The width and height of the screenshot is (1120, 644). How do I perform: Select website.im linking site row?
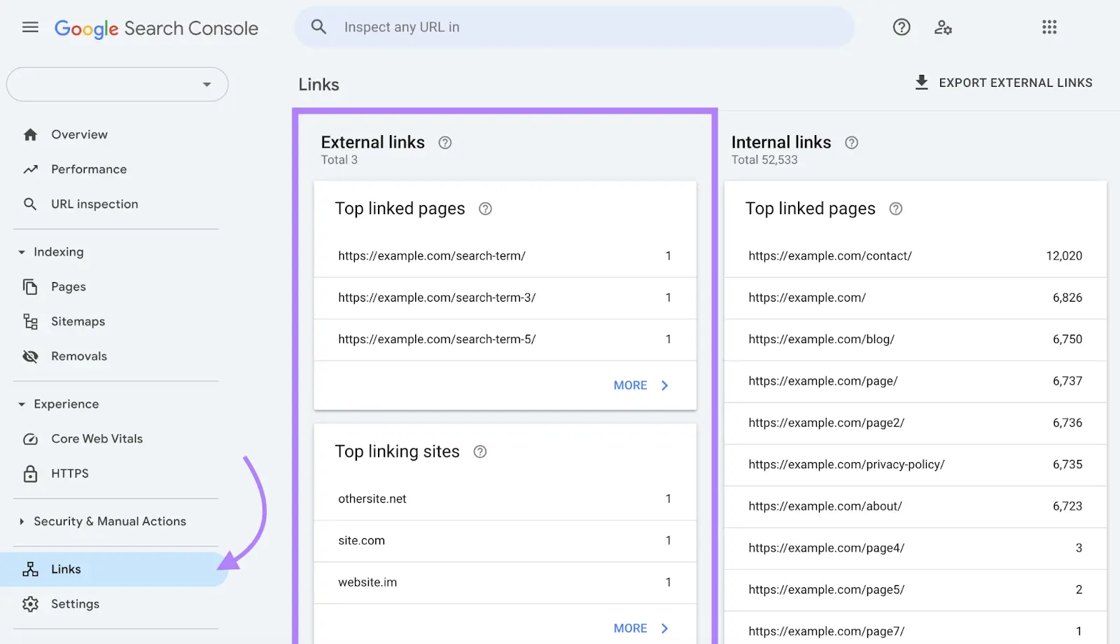pyautogui.click(x=505, y=582)
